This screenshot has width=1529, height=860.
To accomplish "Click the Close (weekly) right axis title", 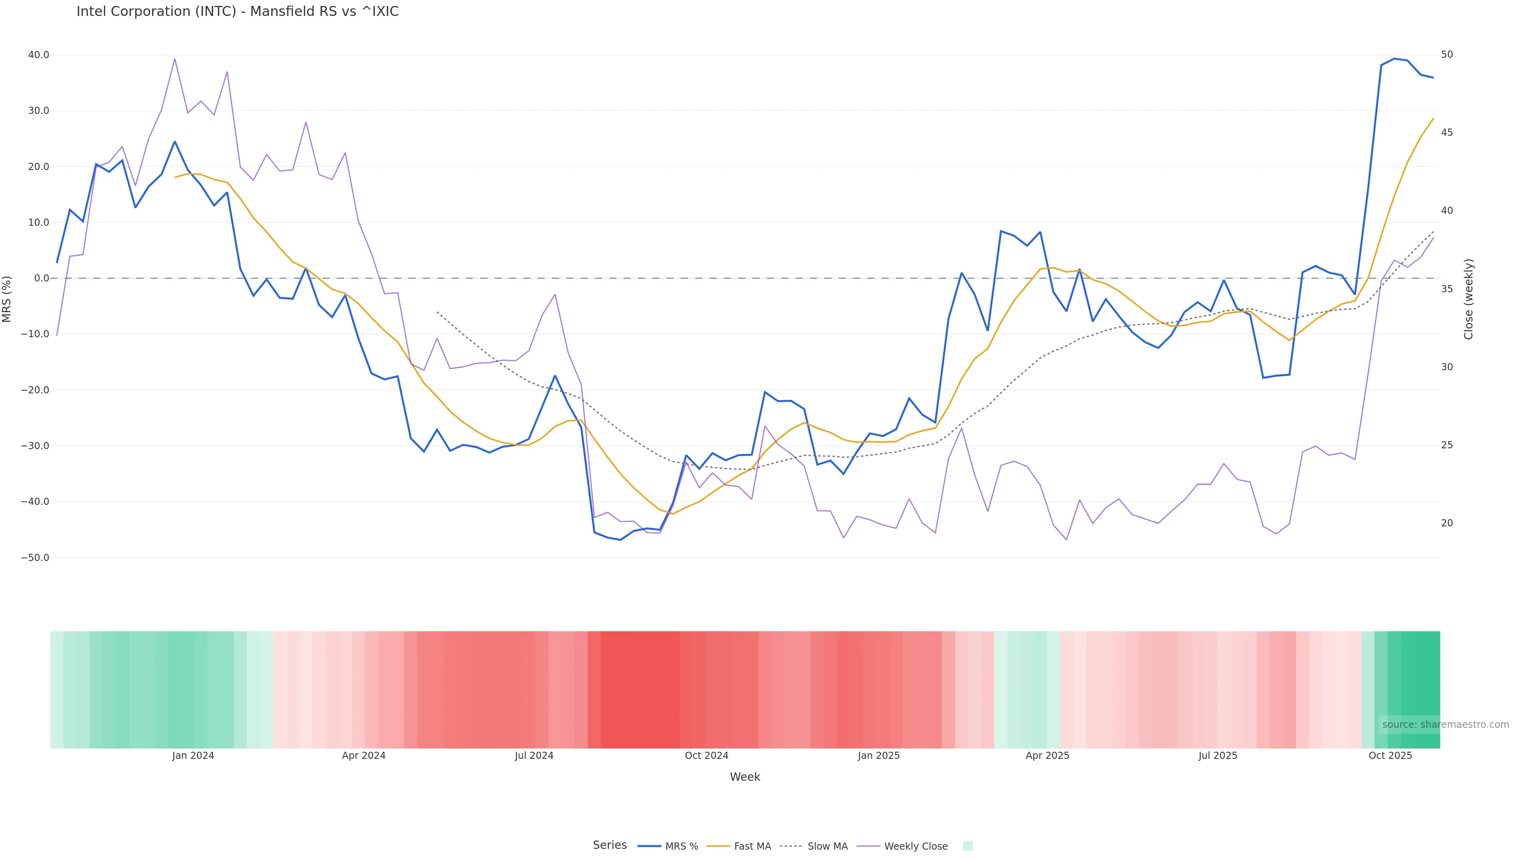I will 1468,299.
